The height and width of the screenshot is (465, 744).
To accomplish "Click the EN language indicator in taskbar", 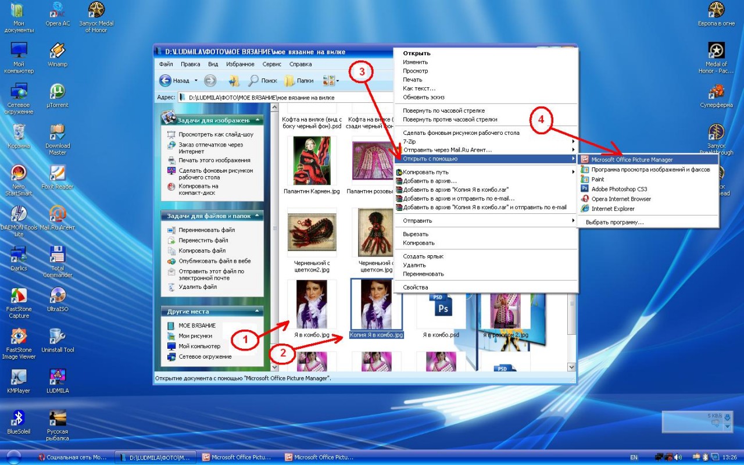I will pos(634,457).
